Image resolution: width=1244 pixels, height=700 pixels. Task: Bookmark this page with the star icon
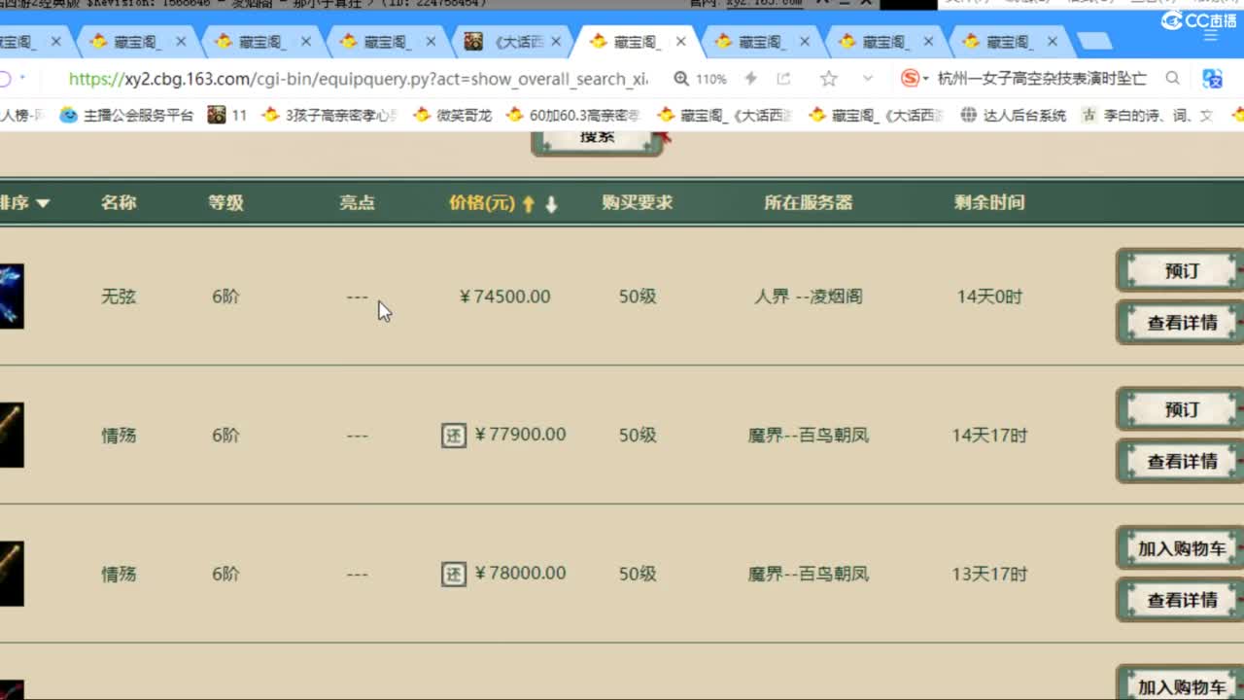(x=828, y=79)
